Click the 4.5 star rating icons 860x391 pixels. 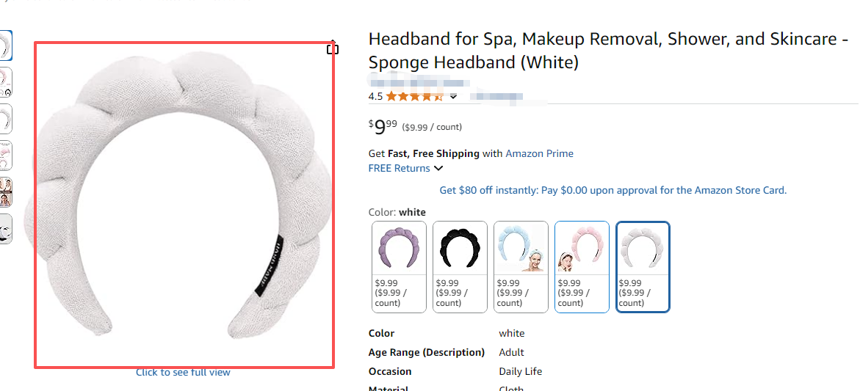click(x=414, y=96)
